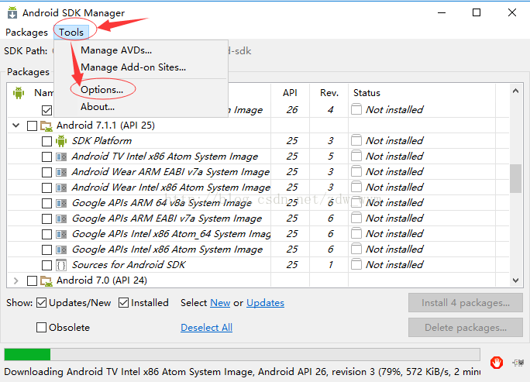Screen dimensions: 530x382
Task: Click the Android TV Intel x86 system image icon
Action: tap(61, 157)
